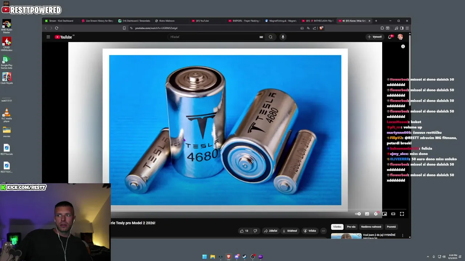Open OBS Studio from taskbar
Screen dimensions: 465x261
[252, 257]
